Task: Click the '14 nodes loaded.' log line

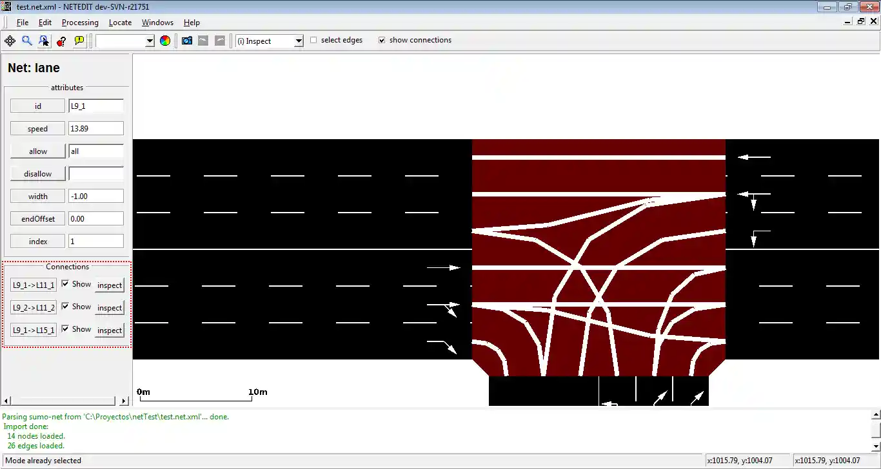Action: [36, 436]
